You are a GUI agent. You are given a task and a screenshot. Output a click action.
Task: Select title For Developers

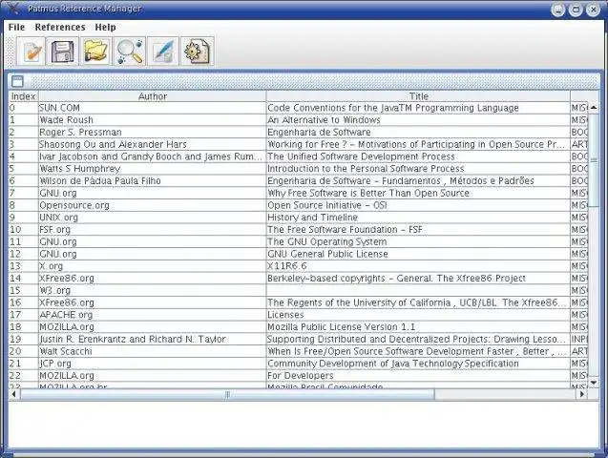[418, 376]
